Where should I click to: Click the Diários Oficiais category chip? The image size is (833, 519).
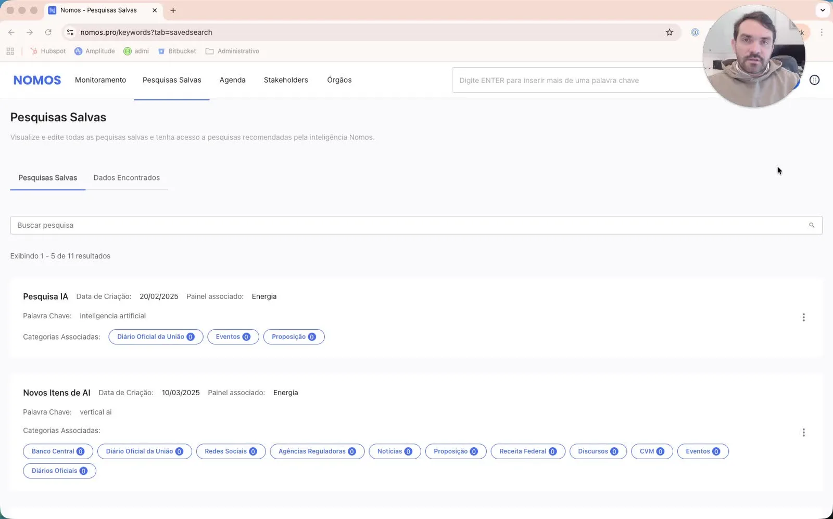pyautogui.click(x=60, y=471)
